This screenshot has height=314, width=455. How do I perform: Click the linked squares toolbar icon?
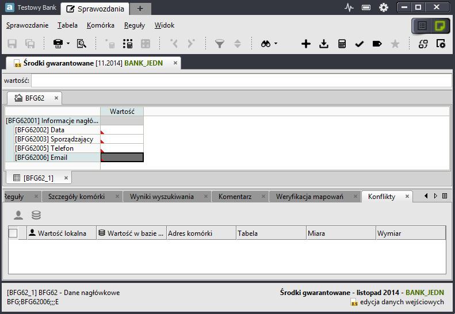[x=423, y=44]
